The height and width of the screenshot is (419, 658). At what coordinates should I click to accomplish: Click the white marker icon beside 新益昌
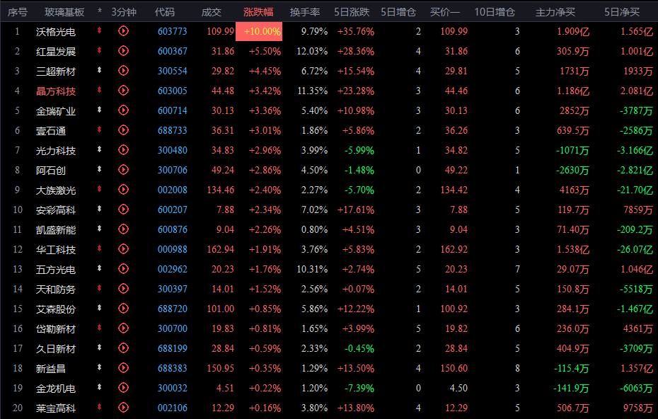click(100, 367)
